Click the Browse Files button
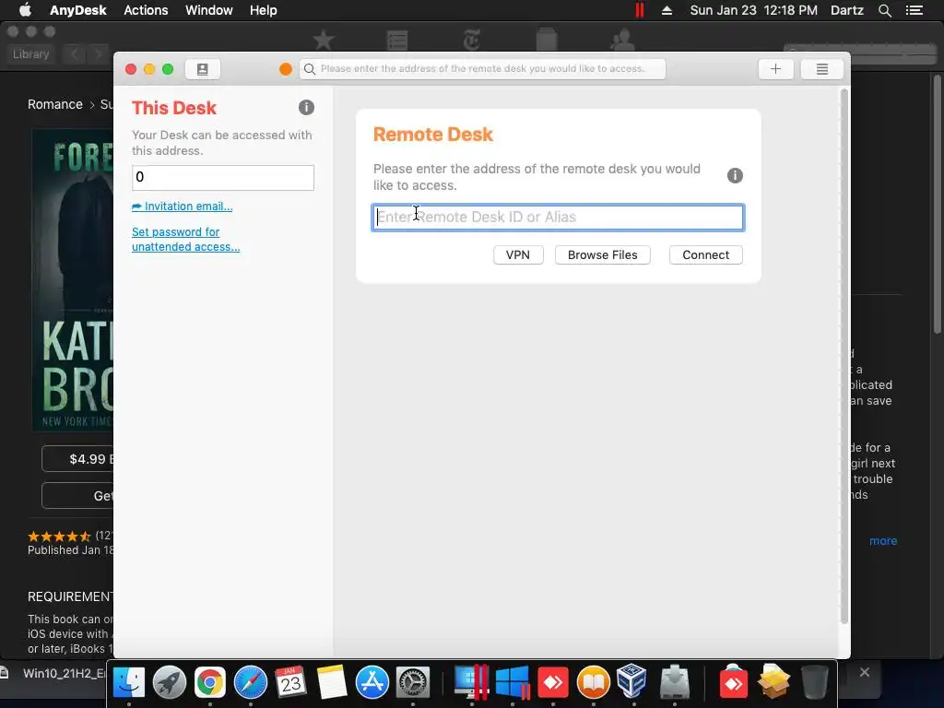 click(x=602, y=254)
